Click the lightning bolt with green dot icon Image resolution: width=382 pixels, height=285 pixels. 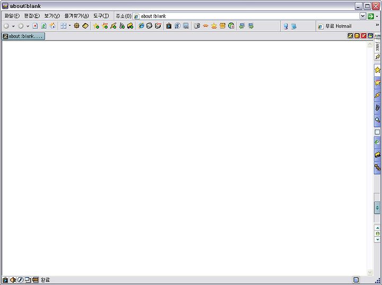point(114,26)
